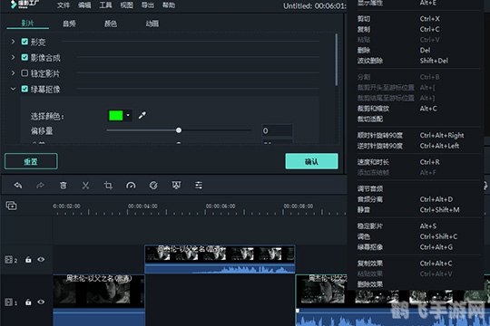Screen dimensions: 490x326
Task: Lock video track 2
Action: (x=28, y=259)
